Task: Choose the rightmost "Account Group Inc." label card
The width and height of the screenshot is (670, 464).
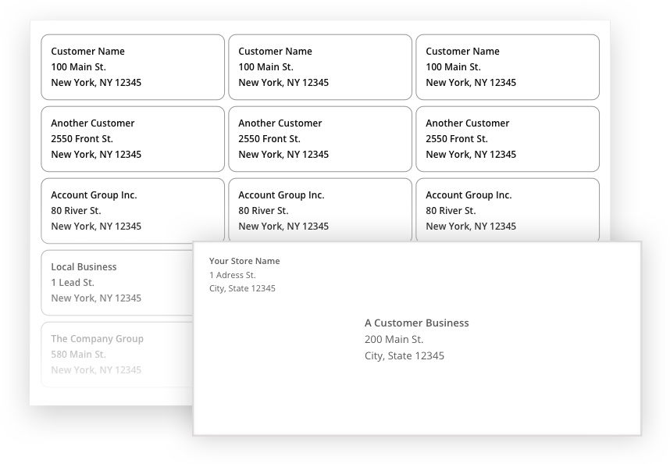Action: (508, 210)
